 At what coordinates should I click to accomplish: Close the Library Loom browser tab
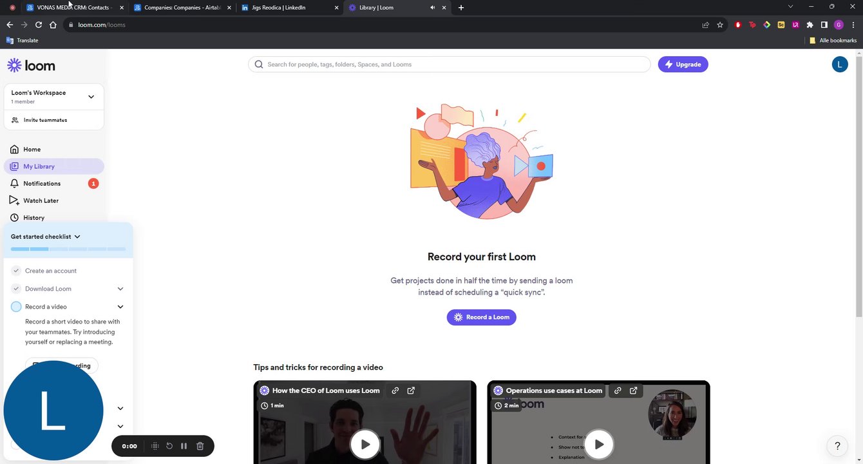pyautogui.click(x=444, y=8)
